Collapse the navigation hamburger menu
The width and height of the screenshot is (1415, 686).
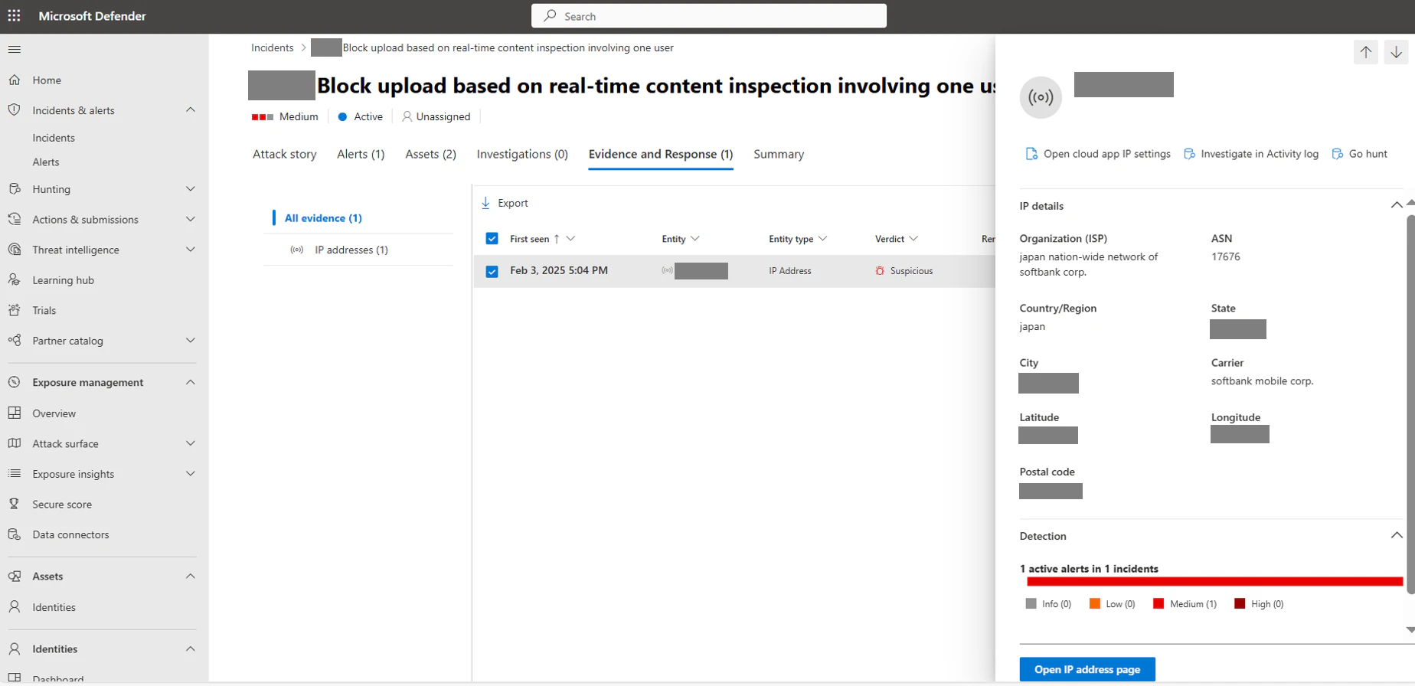[x=14, y=49]
